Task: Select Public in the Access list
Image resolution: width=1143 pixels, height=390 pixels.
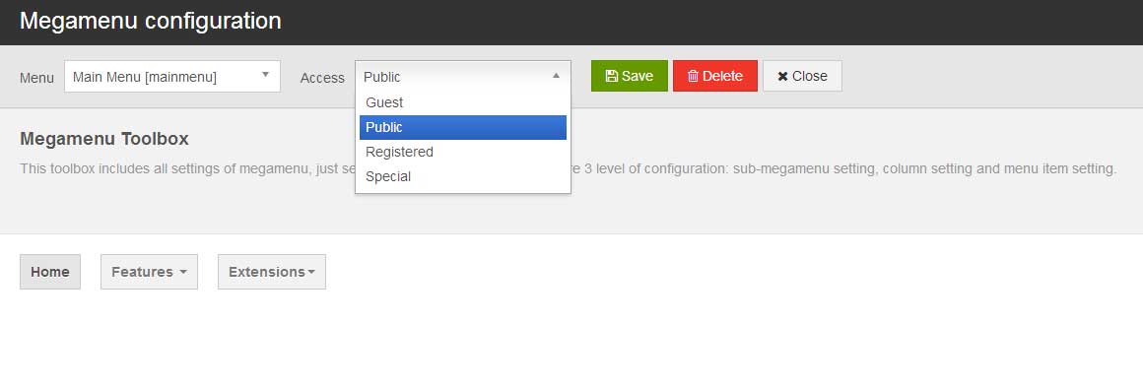Action: point(463,128)
